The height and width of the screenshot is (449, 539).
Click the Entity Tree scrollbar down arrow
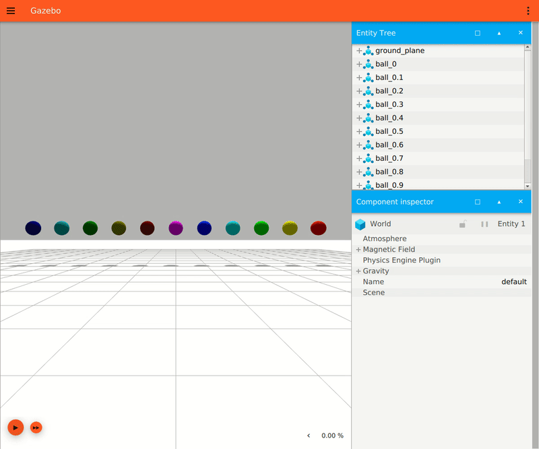(528, 185)
